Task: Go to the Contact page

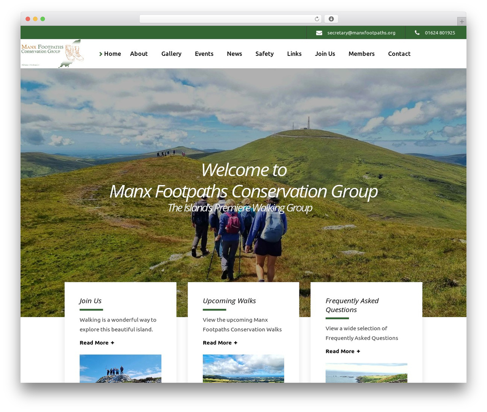Action: pyautogui.click(x=399, y=54)
